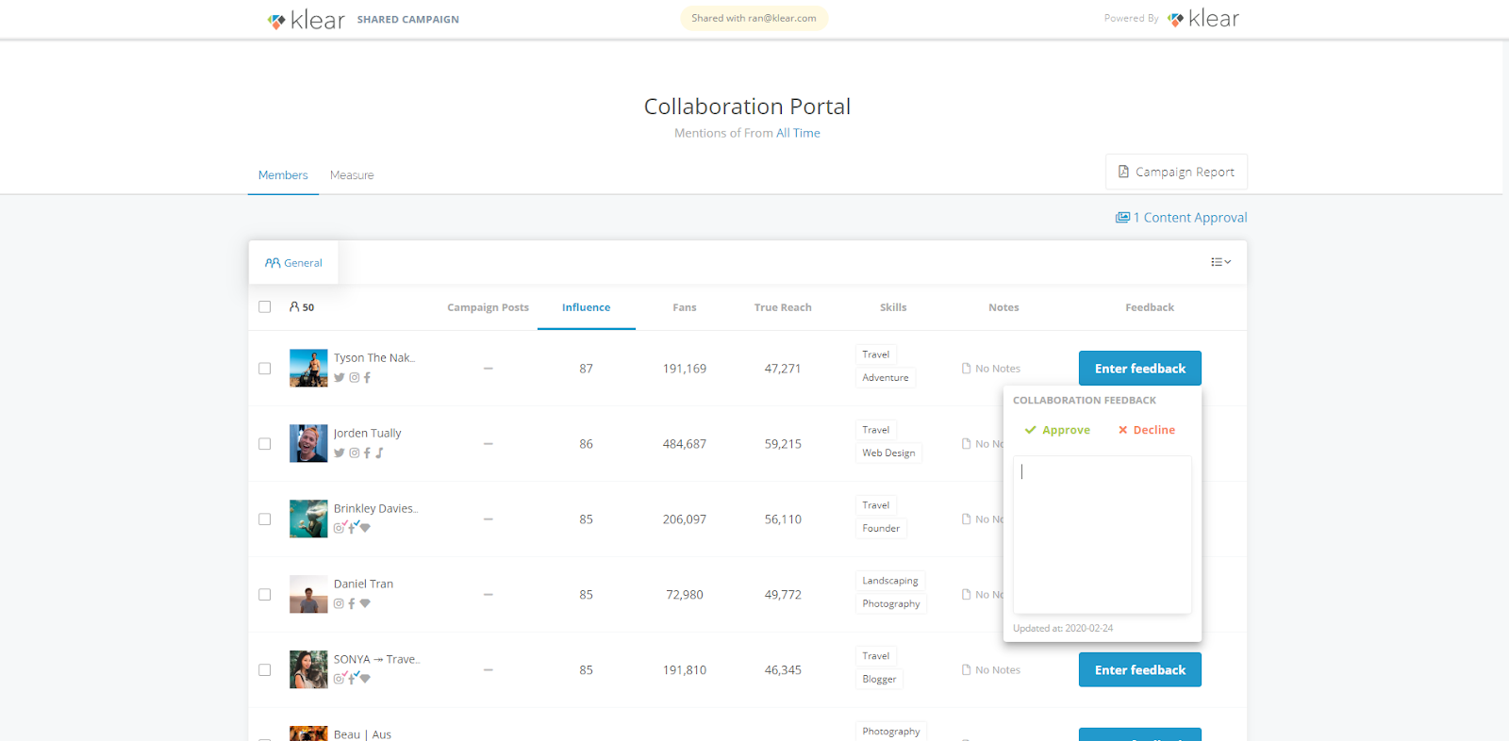
Task: Click the Powered By klear logo
Action: pos(1203,19)
